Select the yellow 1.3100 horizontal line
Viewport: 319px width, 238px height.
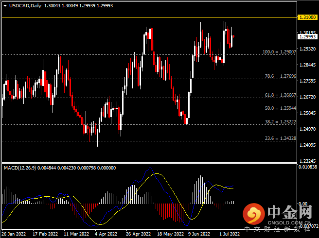tap(146, 17)
